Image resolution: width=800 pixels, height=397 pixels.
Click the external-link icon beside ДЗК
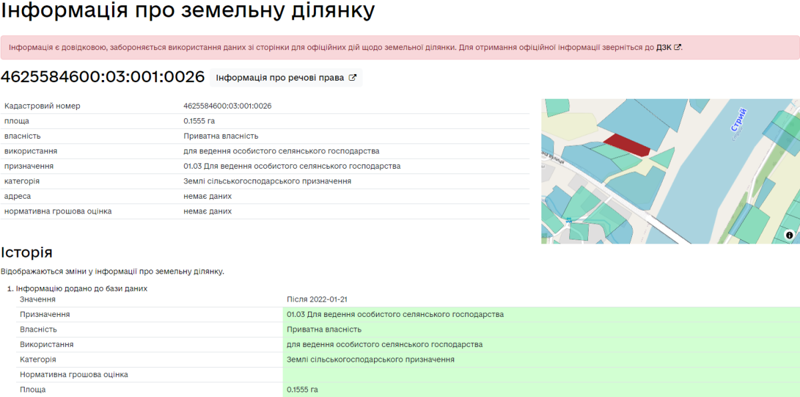coord(677,47)
